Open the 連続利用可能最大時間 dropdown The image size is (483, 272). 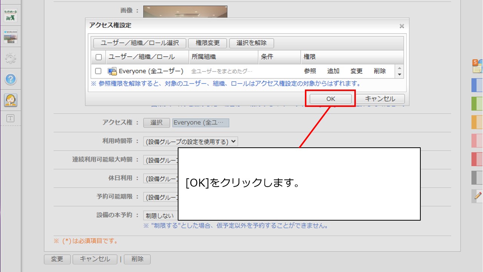(x=161, y=160)
